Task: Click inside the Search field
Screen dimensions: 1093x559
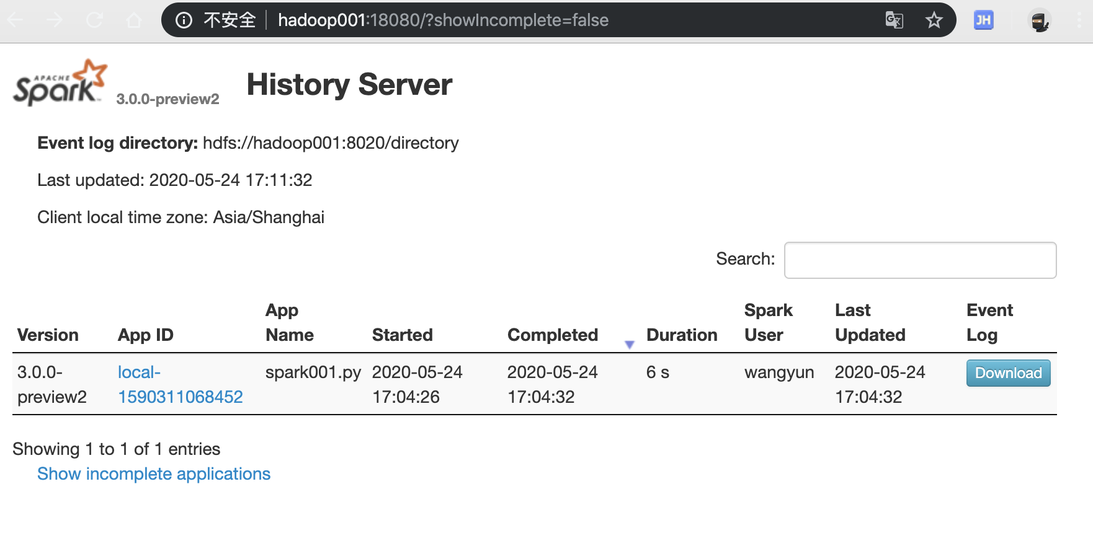Action: 919,260
